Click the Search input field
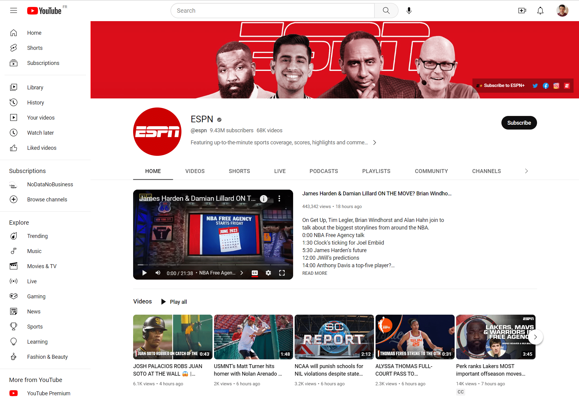 coord(272,11)
